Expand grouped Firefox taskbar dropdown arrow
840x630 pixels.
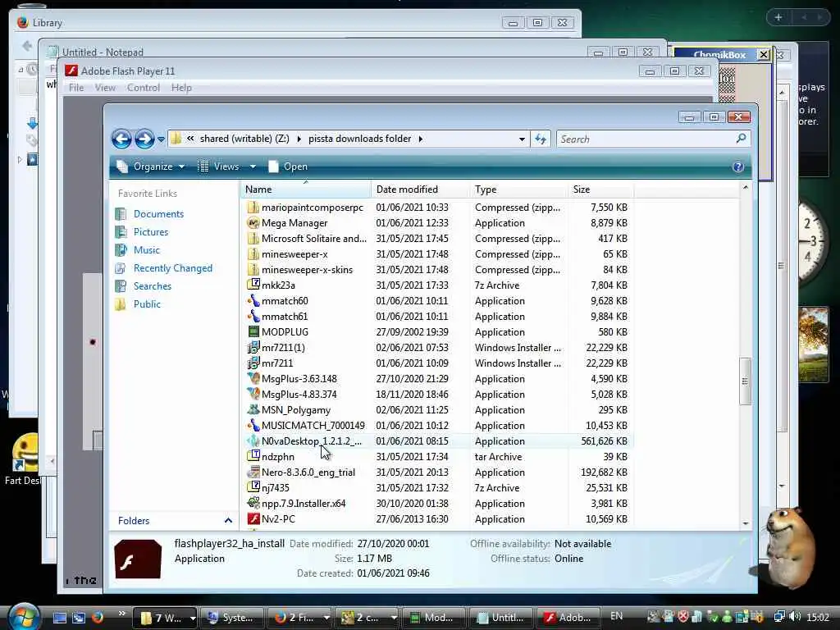326,618
